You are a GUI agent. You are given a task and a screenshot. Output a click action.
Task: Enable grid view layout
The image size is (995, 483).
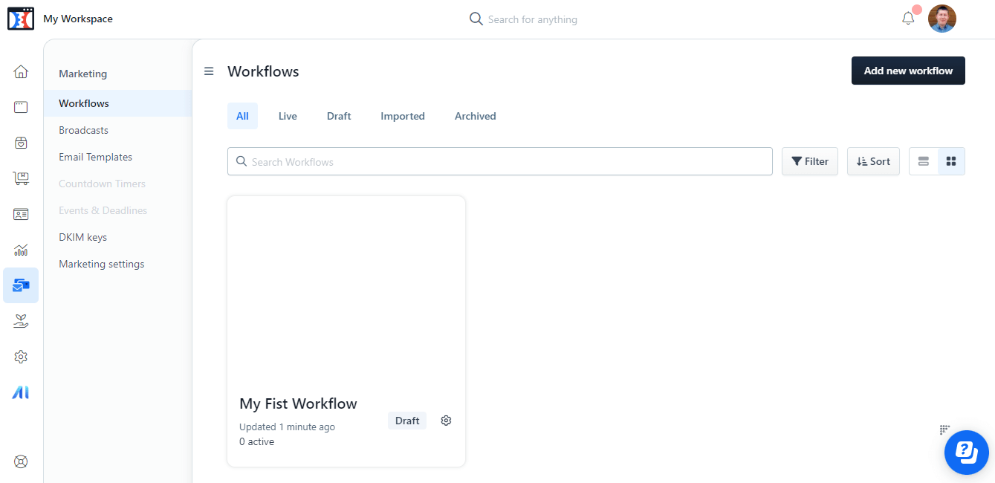[950, 161]
